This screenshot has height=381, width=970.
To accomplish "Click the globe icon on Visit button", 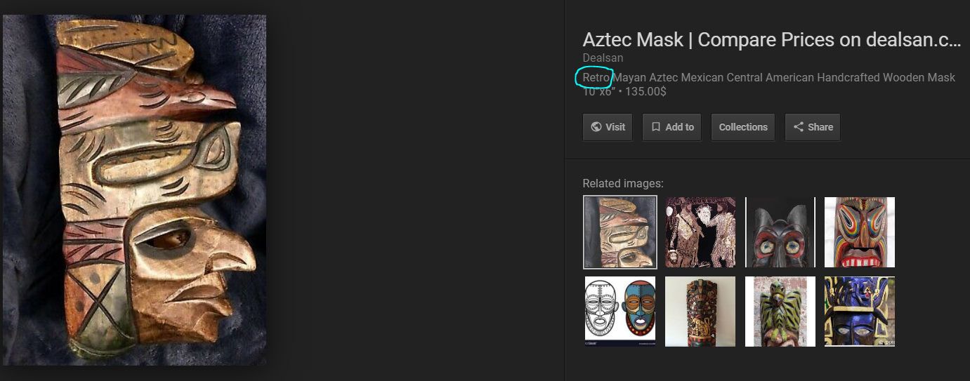I will pos(596,127).
